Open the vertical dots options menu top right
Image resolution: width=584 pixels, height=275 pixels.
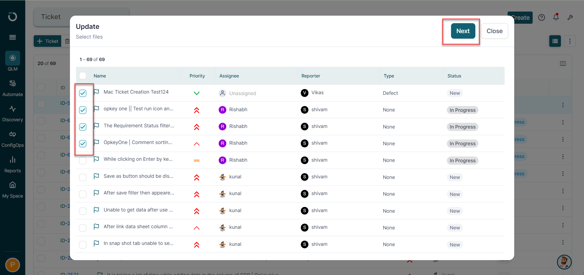(x=570, y=41)
